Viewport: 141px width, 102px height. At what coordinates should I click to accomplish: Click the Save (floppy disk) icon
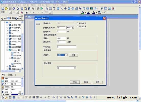[x=10, y=8]
